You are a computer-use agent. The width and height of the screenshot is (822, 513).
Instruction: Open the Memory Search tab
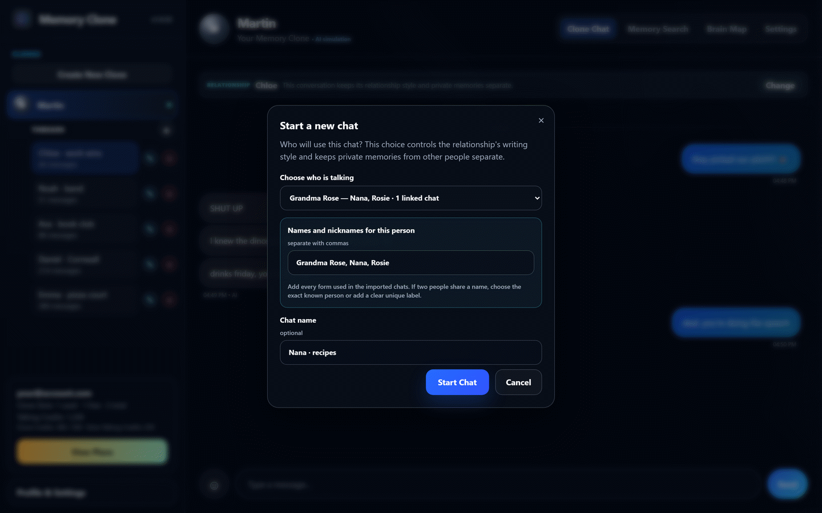click(x=658, y=29)
